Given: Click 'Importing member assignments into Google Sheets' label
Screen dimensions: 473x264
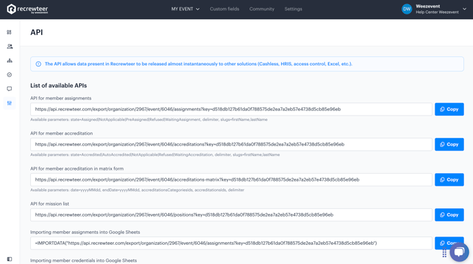Looking at the screenshot, I should [85, 232].
